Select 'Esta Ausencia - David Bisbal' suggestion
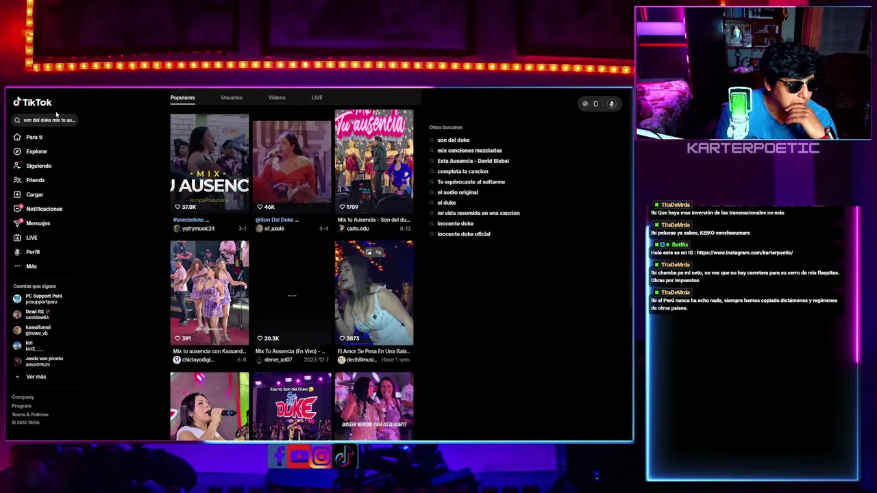 click(473, 161)
